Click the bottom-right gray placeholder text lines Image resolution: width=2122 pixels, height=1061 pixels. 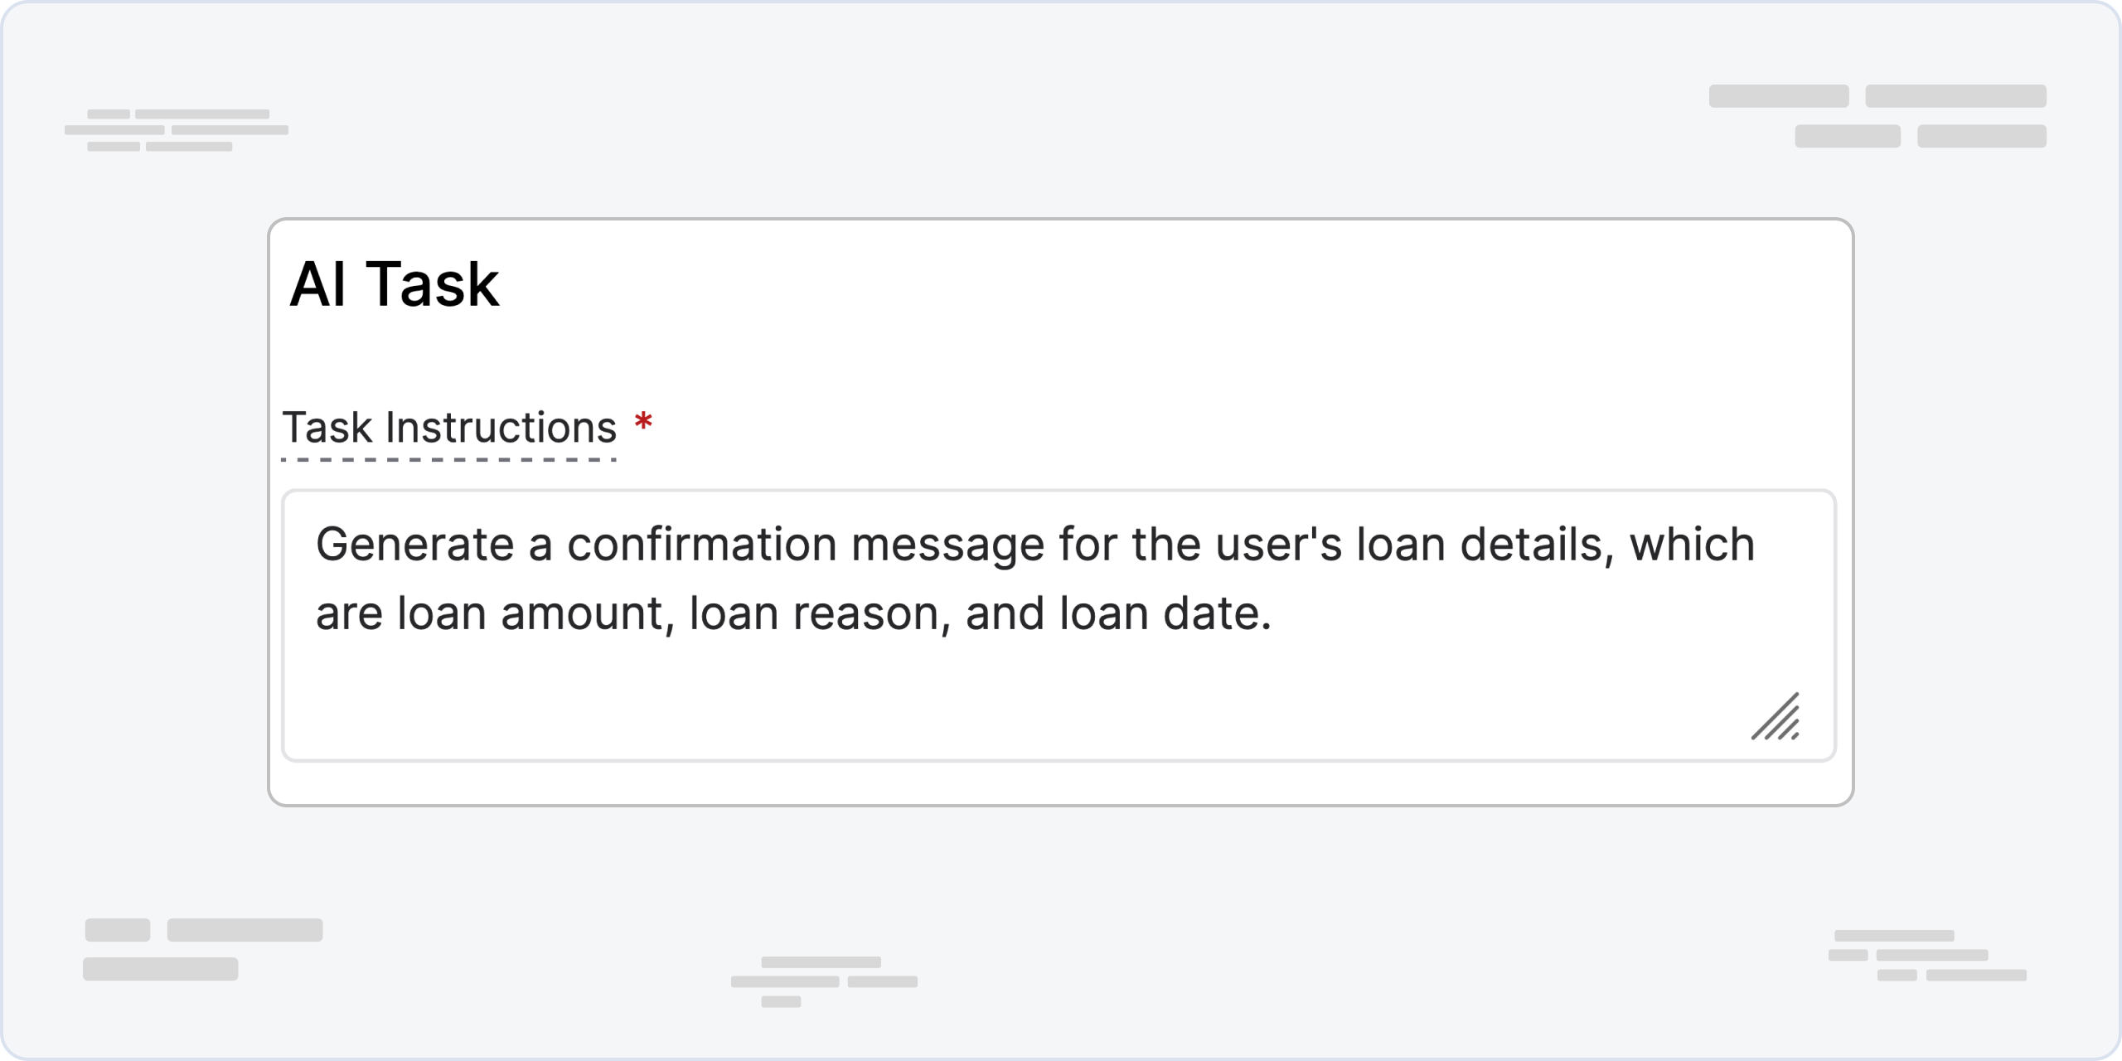(1928, 956)
